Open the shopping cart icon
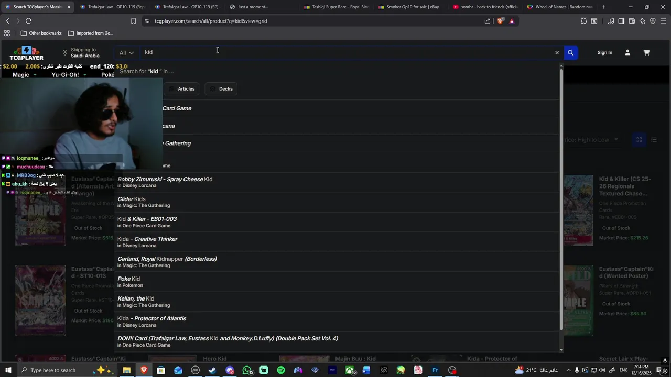Image resolution: width=671 pixels, height=377 pixels. [x=646, y=52]
